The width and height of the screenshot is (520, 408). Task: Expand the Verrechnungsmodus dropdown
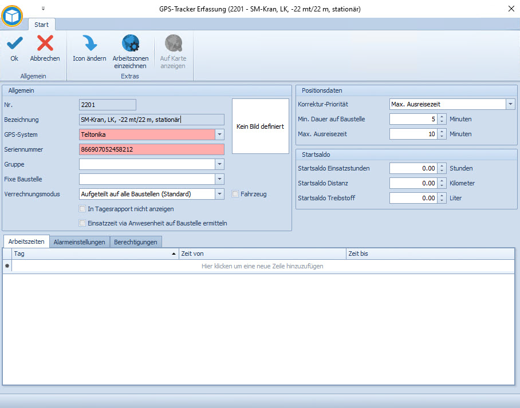(219, 194)
